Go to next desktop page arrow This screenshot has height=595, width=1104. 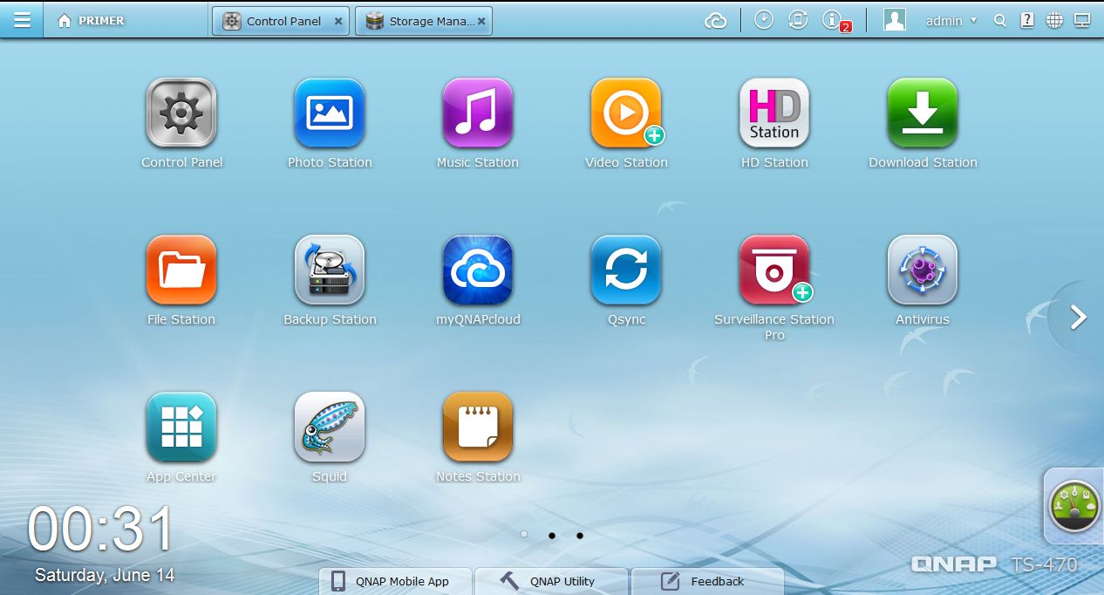click(1079, 318)
